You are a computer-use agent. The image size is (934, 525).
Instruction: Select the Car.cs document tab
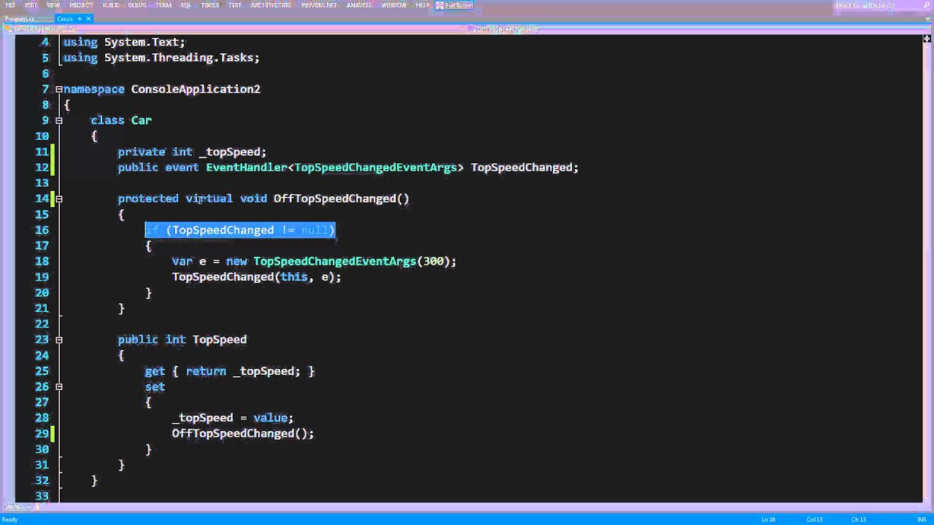(64, 18)
